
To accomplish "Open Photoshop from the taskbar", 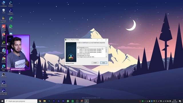I will (x=49, y=101).
